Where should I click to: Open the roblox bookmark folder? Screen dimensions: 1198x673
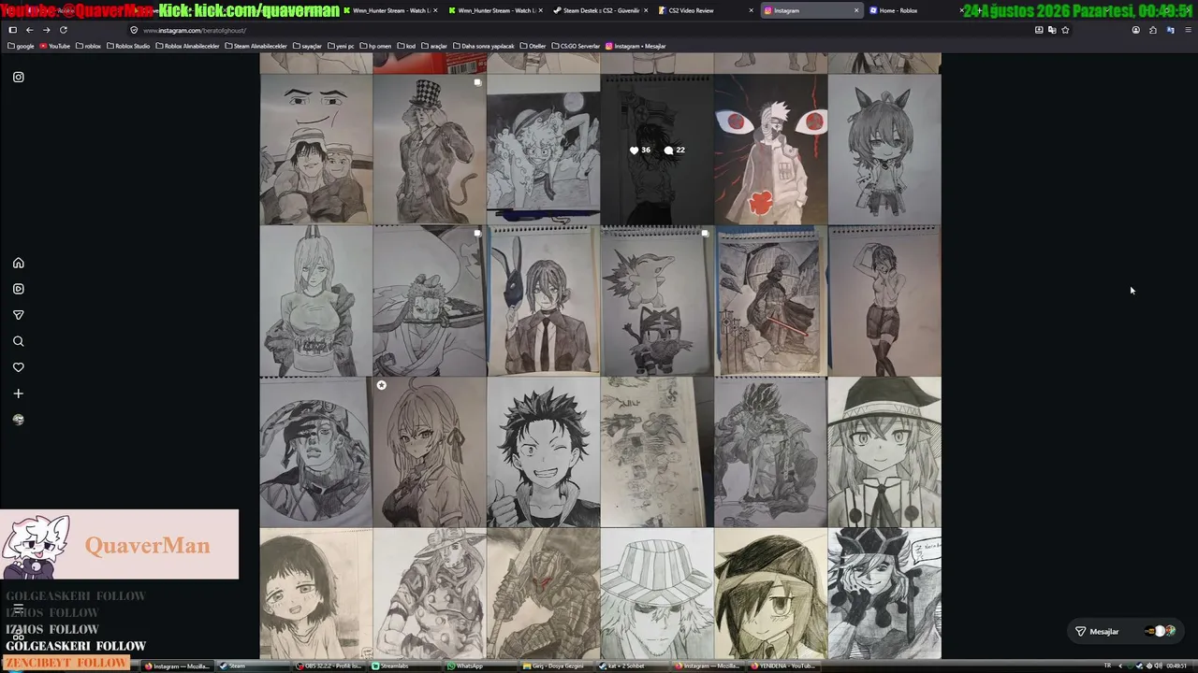coord(88,46)
